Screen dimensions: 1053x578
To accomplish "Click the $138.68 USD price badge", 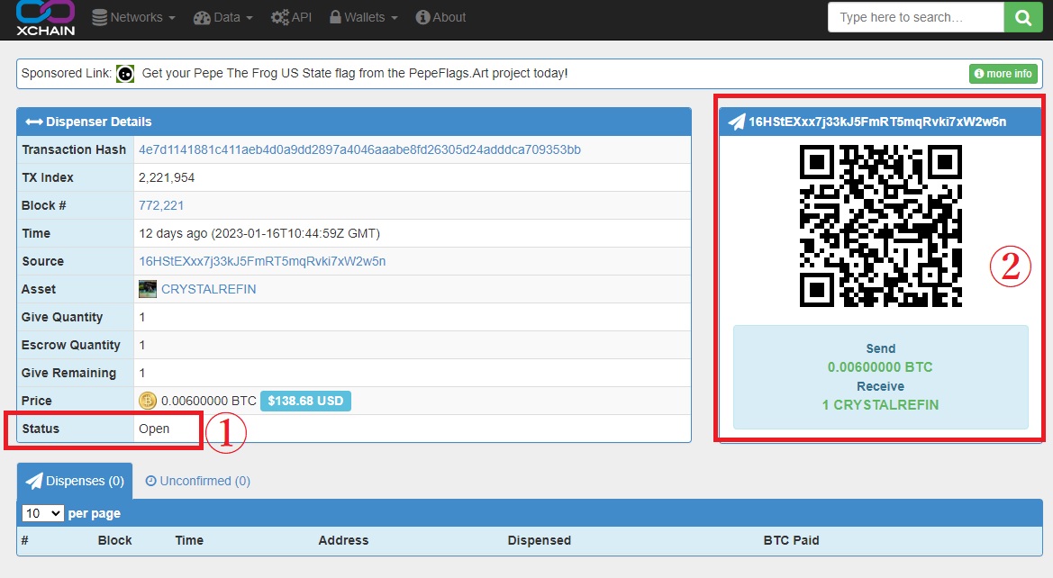I will click(305, 401).
